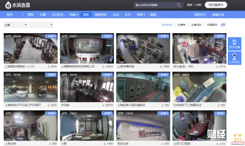
Task: Click the 水滴直播 logo icon
Action: tap(8, 5)
